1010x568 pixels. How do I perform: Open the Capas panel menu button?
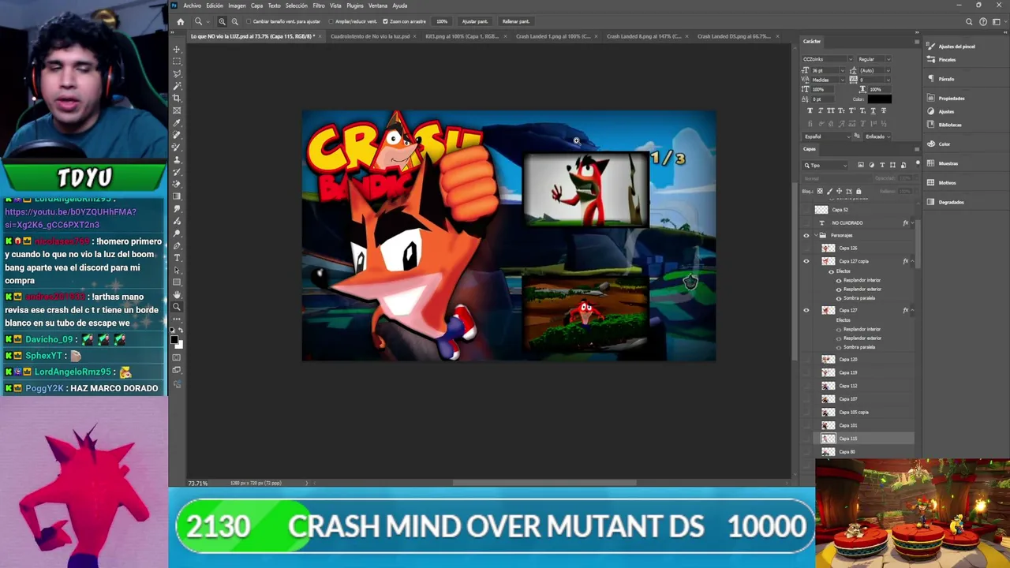(x=916, y=148)
